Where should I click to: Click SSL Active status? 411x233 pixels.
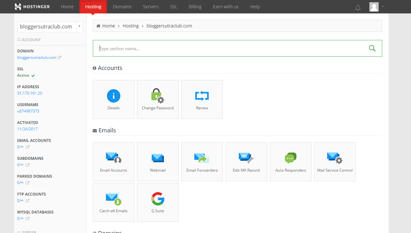coord(26,75)
